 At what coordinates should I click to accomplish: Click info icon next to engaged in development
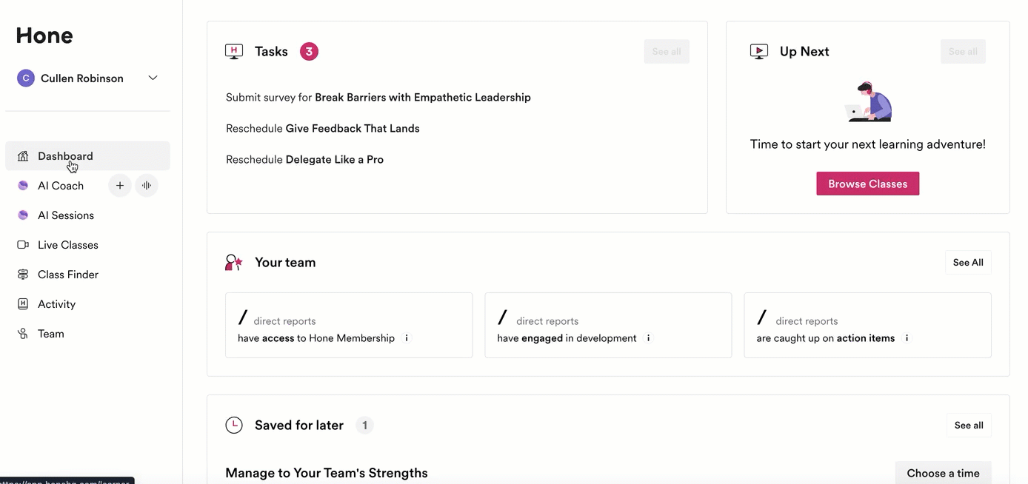(x=649, y=338)
